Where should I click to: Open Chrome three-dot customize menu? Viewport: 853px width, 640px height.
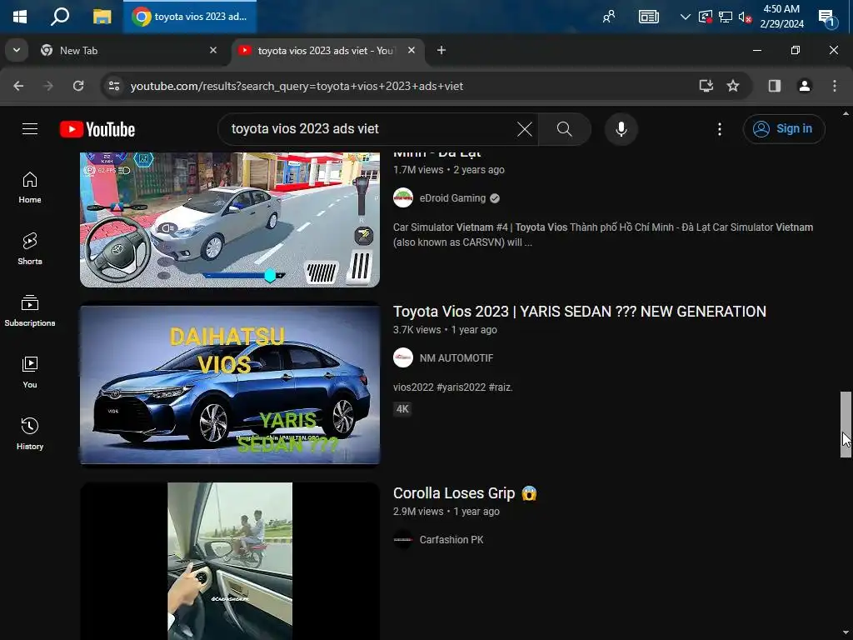[835, 86]
